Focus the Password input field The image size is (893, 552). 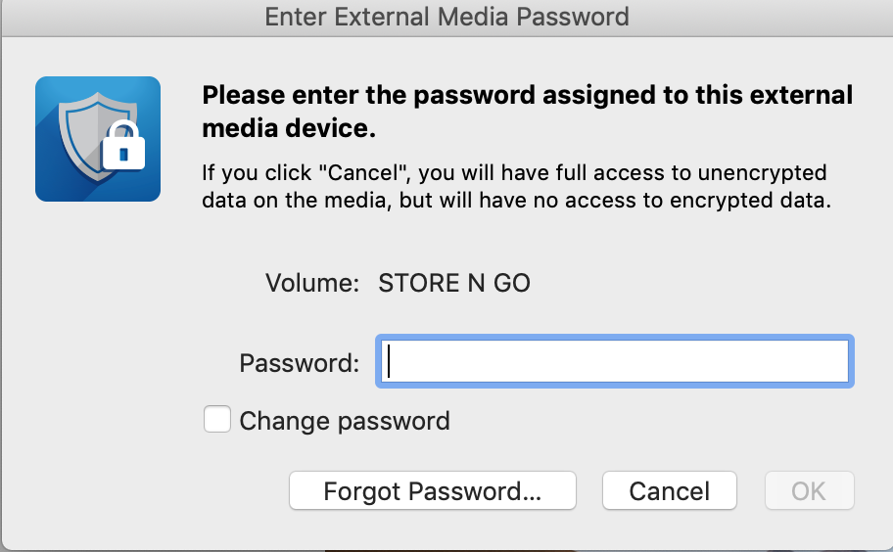coord(614,362)
